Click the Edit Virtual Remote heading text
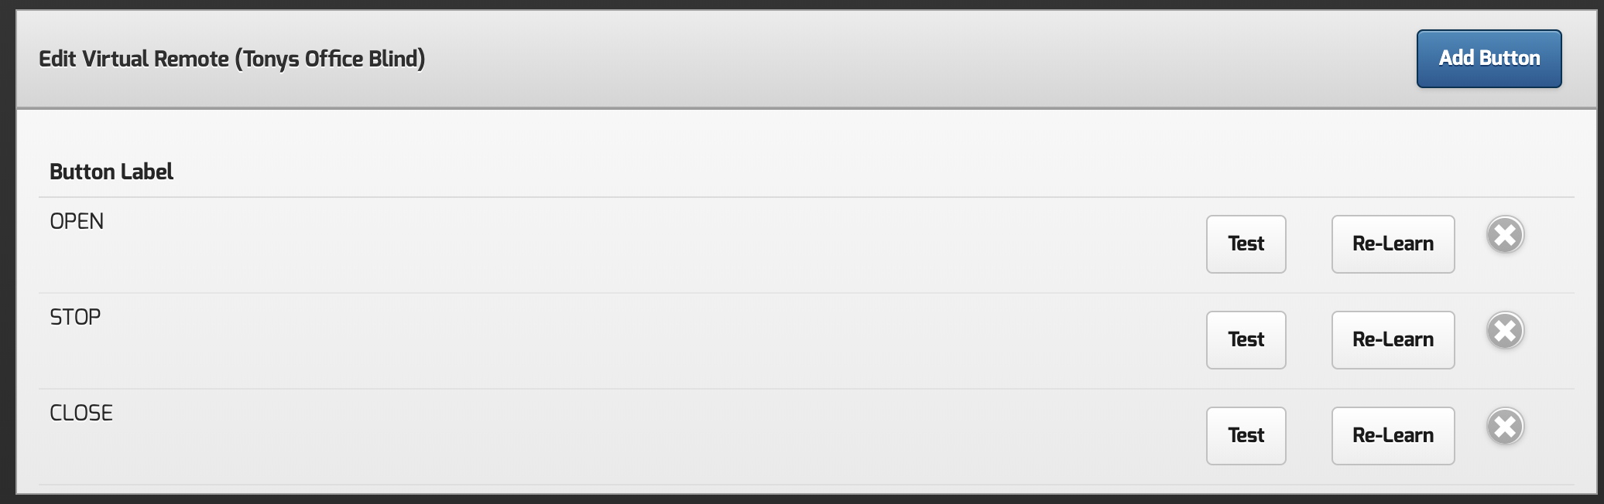Image resolution: width=1604 pixels, height=504 pixels. tap(134, 60)
